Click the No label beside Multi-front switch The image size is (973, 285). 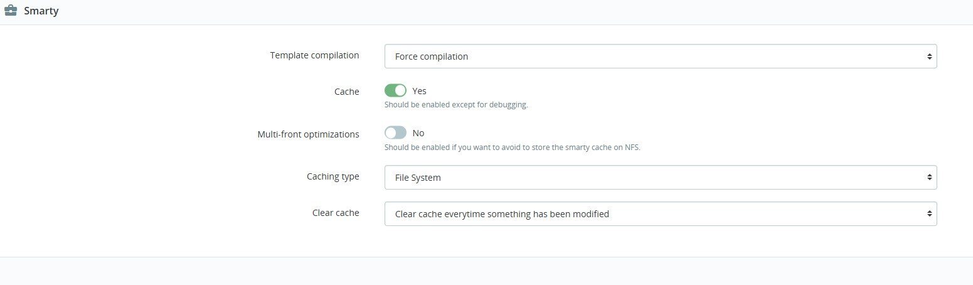[418, 133]
